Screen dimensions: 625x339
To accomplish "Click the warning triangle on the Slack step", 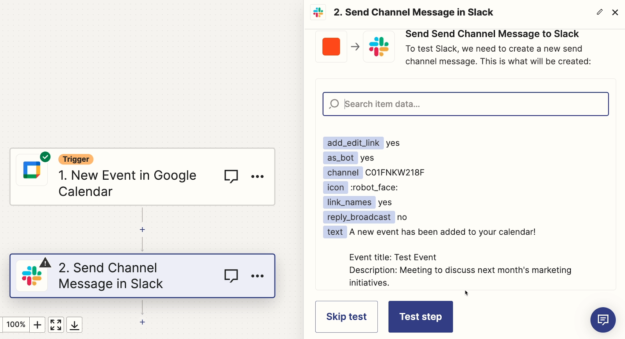I will point(45,262).
